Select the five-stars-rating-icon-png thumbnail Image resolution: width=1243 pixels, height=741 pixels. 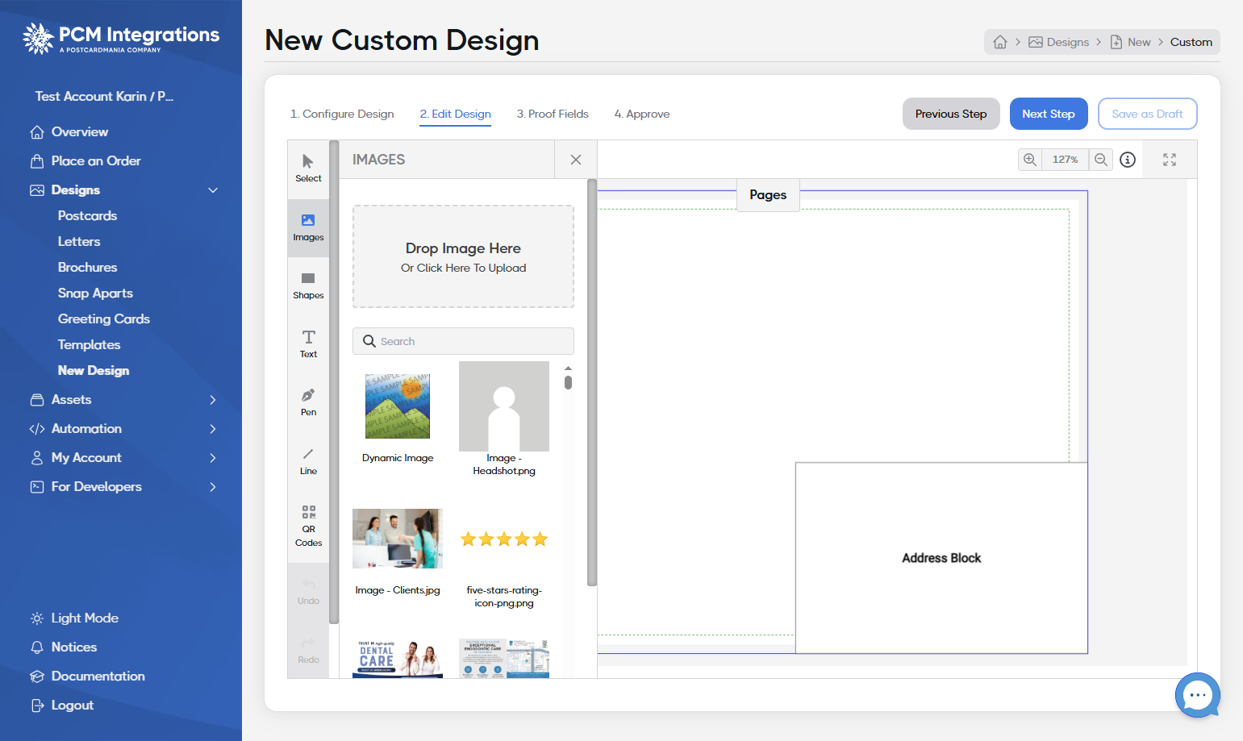[x=504, y=539]
